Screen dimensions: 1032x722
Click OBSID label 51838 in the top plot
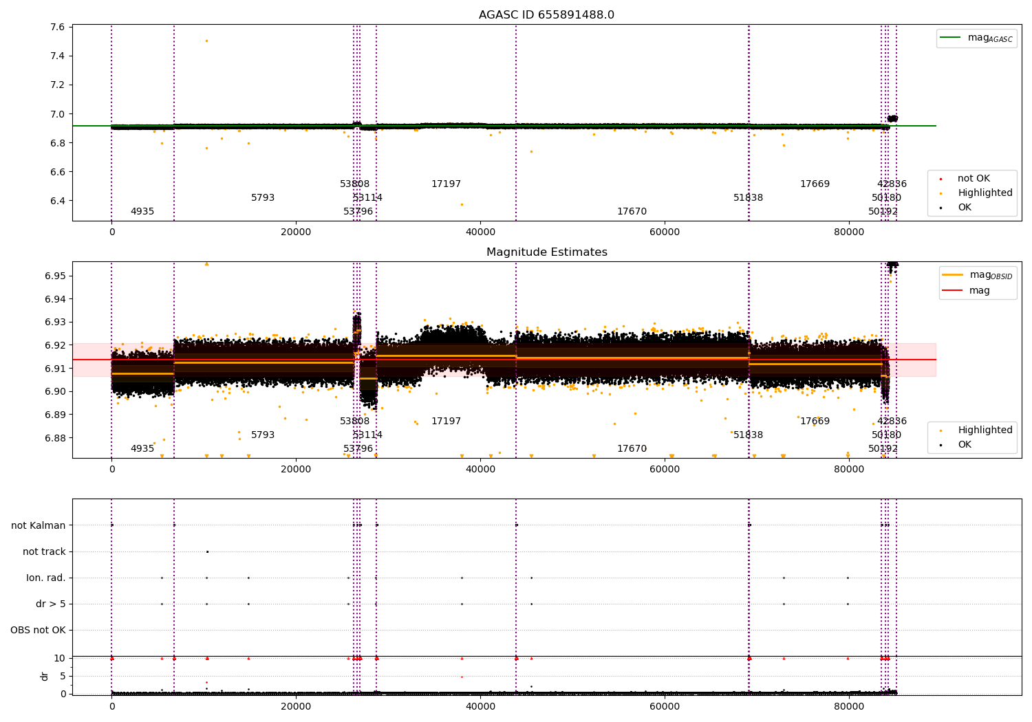point(749,198)
